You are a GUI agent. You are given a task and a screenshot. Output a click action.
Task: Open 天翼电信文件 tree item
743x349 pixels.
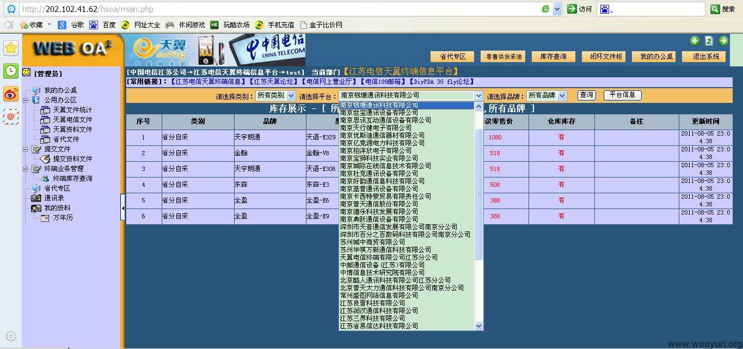[x=72, y=120]
